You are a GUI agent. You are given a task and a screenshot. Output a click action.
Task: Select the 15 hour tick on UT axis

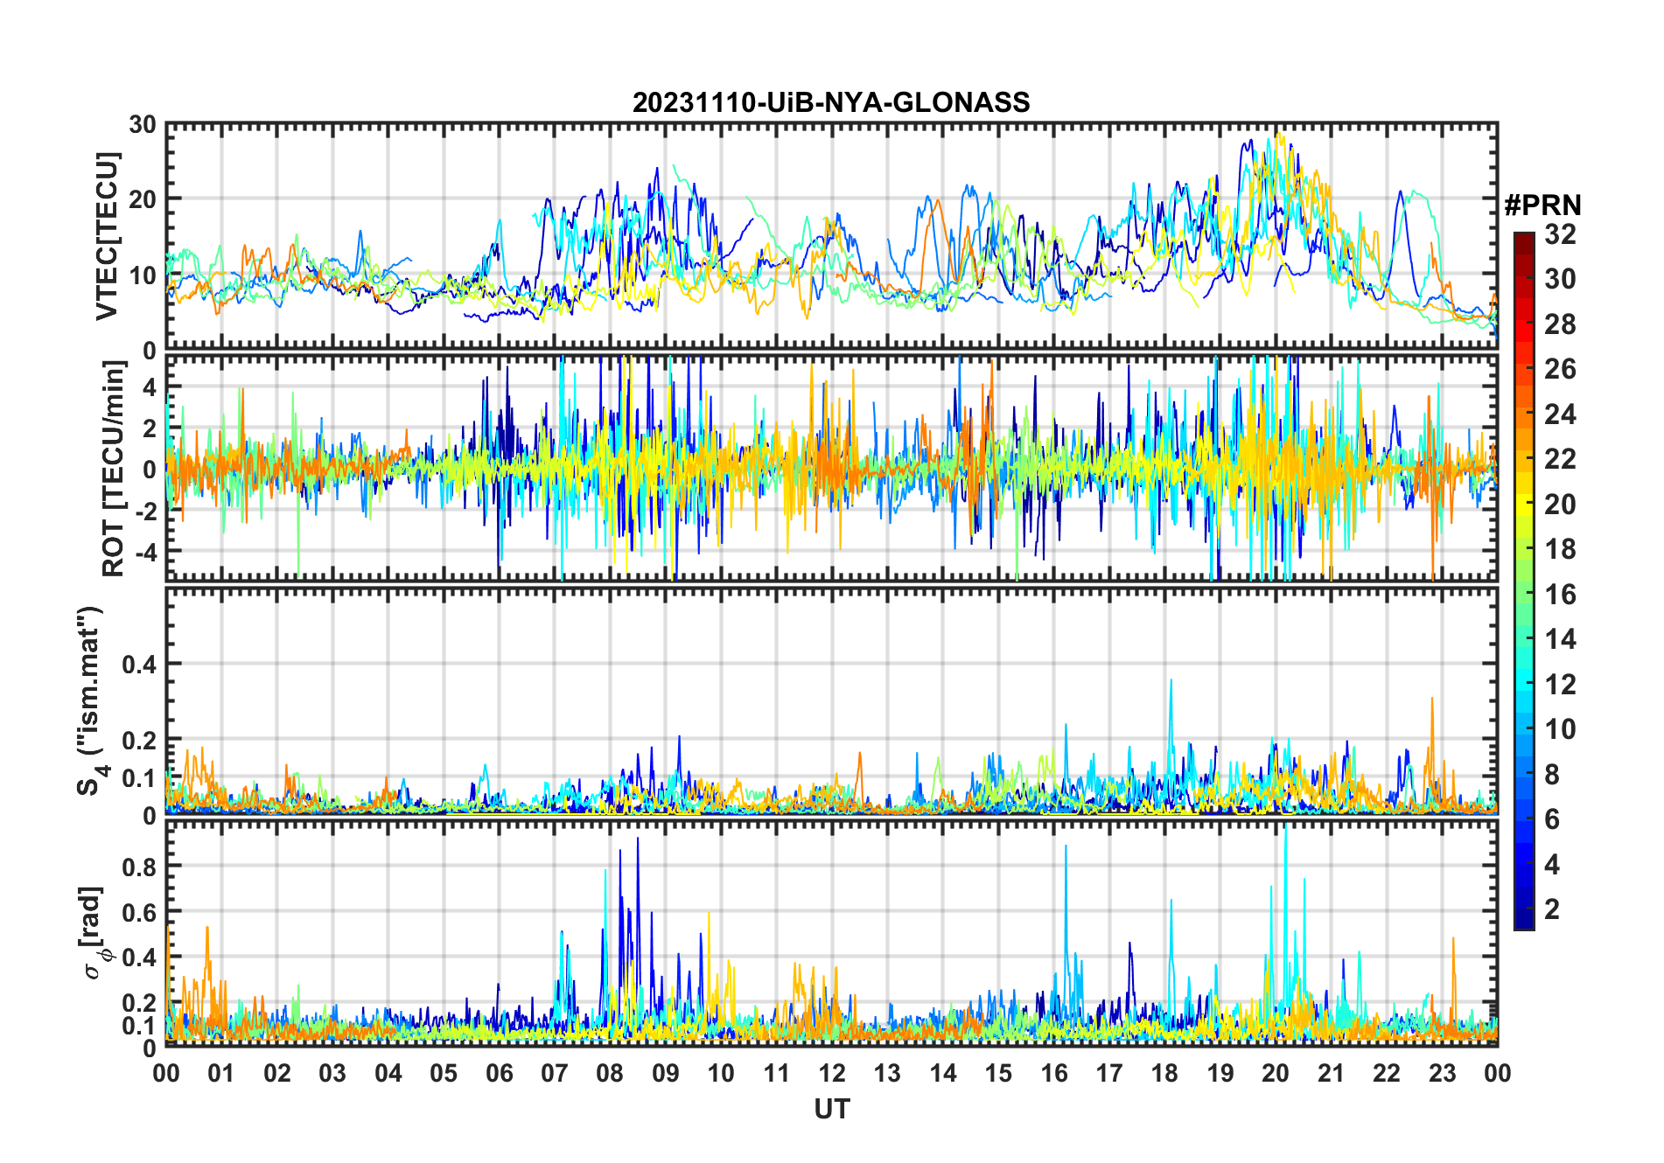point(998,1073)
